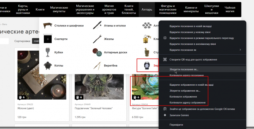The width and height of the screenshot is (254, 129).
Task: Open the Книги теней, блокноты navigation item
Action: (x=129, y=9)
